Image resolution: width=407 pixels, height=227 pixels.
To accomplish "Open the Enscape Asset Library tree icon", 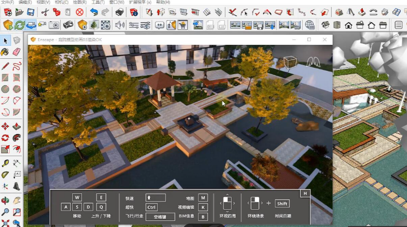I will coord(94,25).
